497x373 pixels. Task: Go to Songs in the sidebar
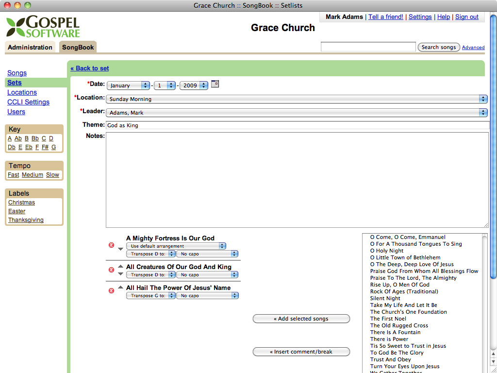point(17,73)
